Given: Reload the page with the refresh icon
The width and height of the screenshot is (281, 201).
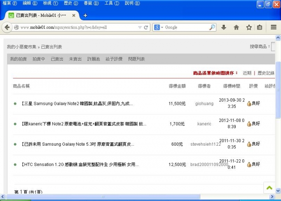Looking at the screenshot, I should (146, 27).
